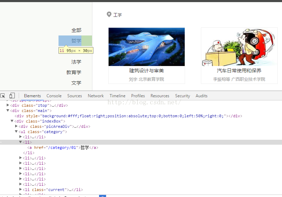Open the Audits tab
This screenshot has height=197, width=282.
(x=201, y=96)
